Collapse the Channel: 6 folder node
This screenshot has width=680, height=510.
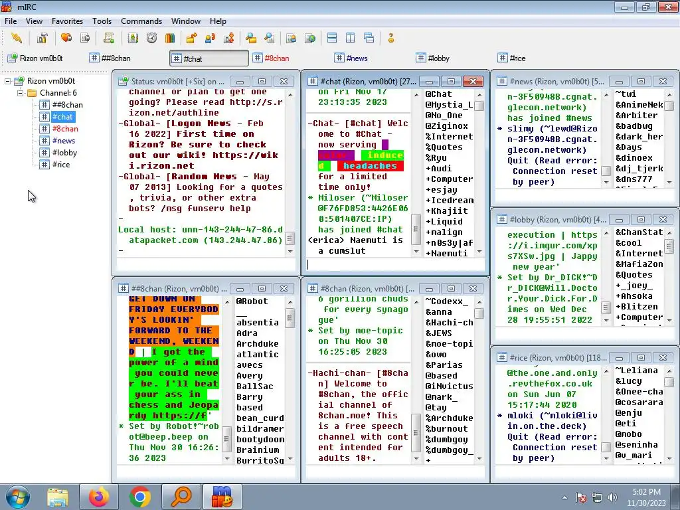20,93
